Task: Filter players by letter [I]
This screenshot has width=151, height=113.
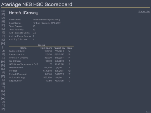Action: [3, 47]
